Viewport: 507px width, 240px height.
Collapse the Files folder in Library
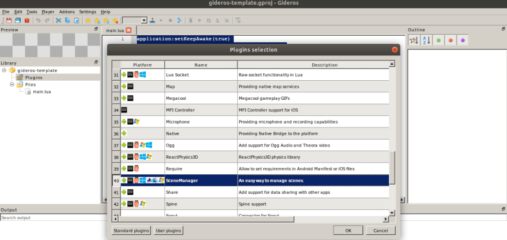click(x=12, y=85)
